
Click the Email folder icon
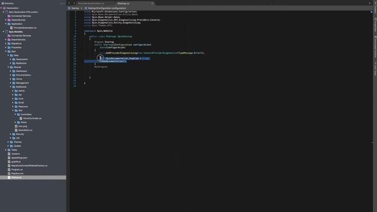click(x=16, y=102)
